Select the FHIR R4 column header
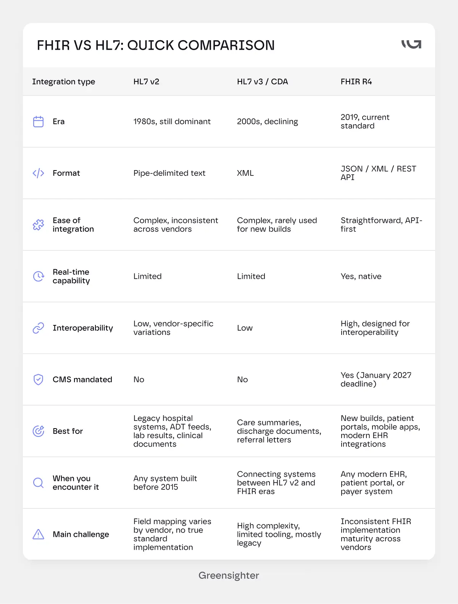This screenshot has height=604, width=458. 356,82
